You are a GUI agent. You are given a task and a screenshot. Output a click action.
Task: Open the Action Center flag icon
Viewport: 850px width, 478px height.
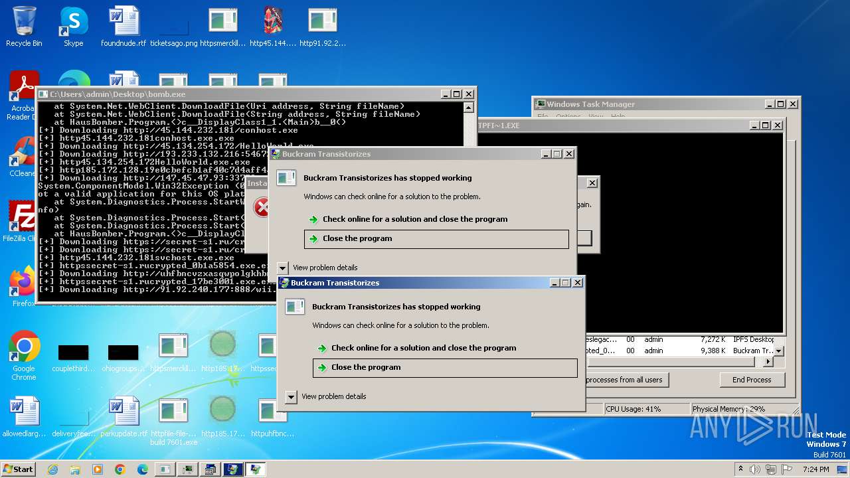tap(787, 469)
